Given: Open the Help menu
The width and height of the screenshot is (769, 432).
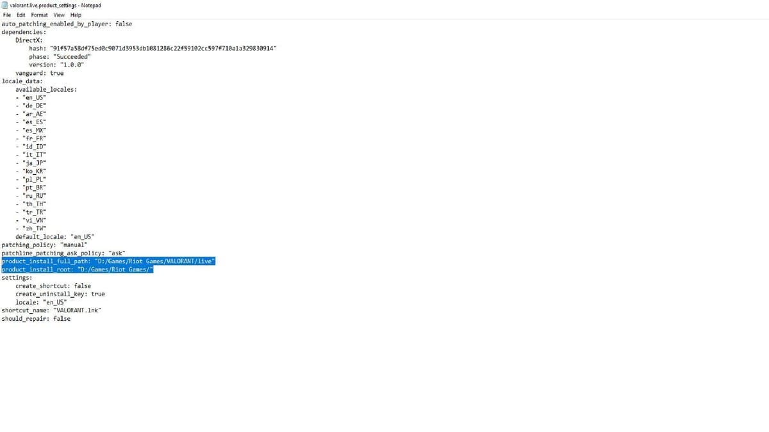Looking at the screenshot, I should (76, 15).
